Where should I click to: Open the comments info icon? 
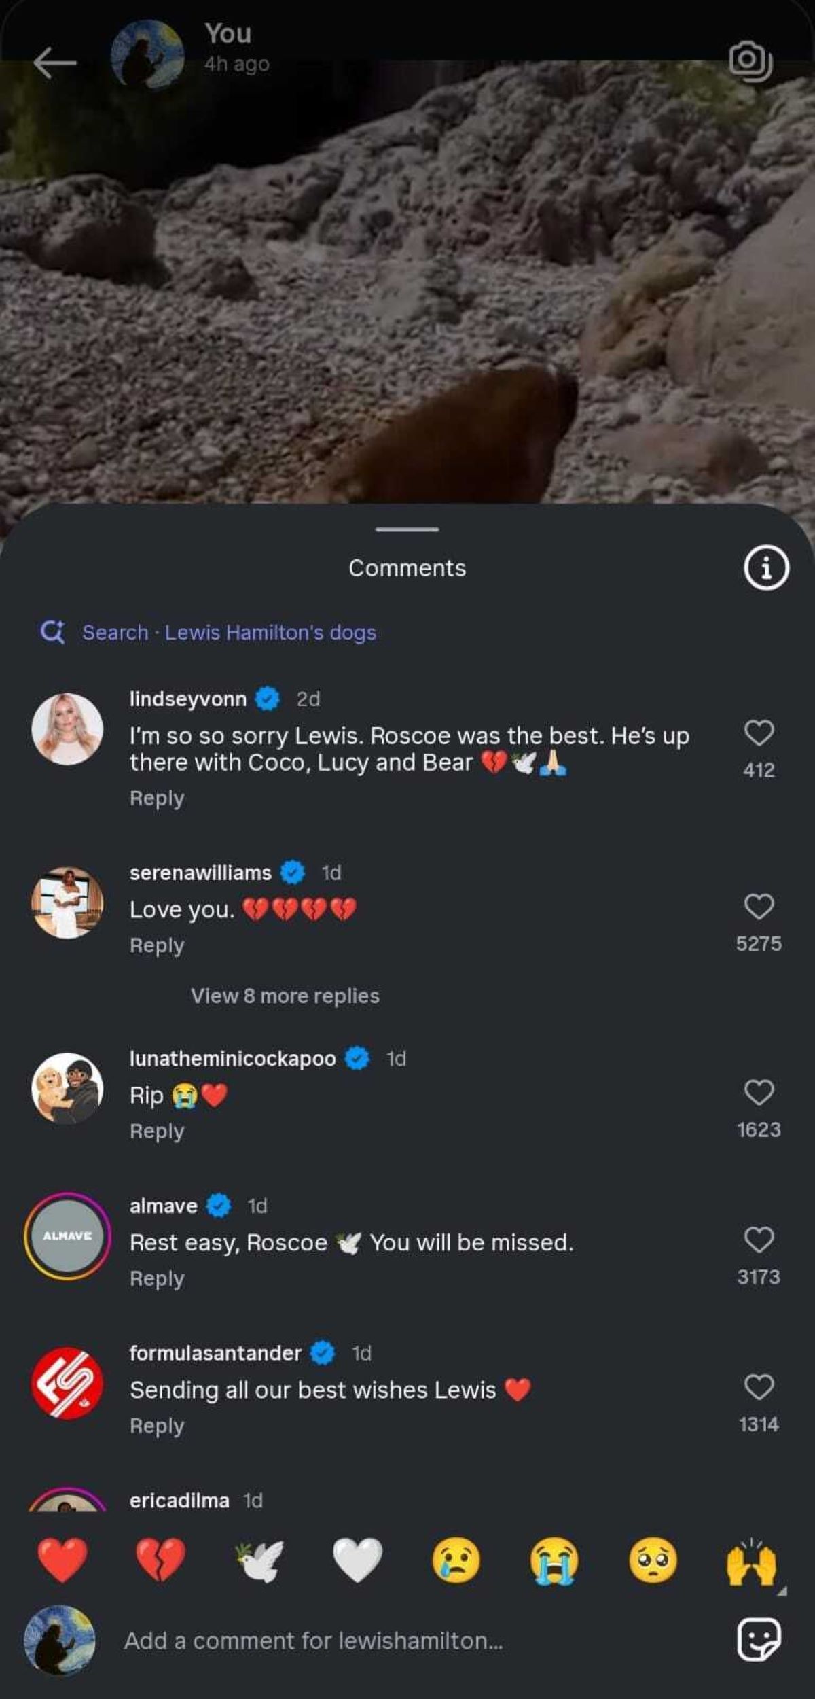pyautogui.click(x=766, y=567)
